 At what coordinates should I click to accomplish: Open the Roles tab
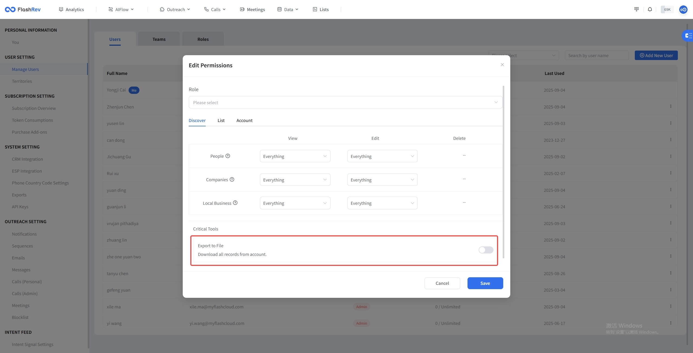tap(203, 39)
